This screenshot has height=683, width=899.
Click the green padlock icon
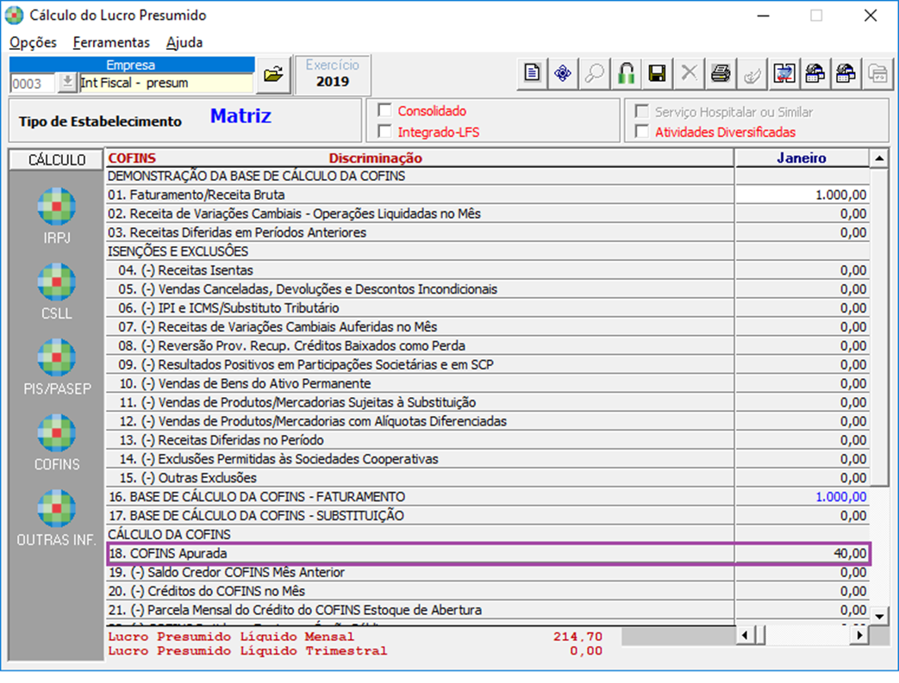coord(626,73)
